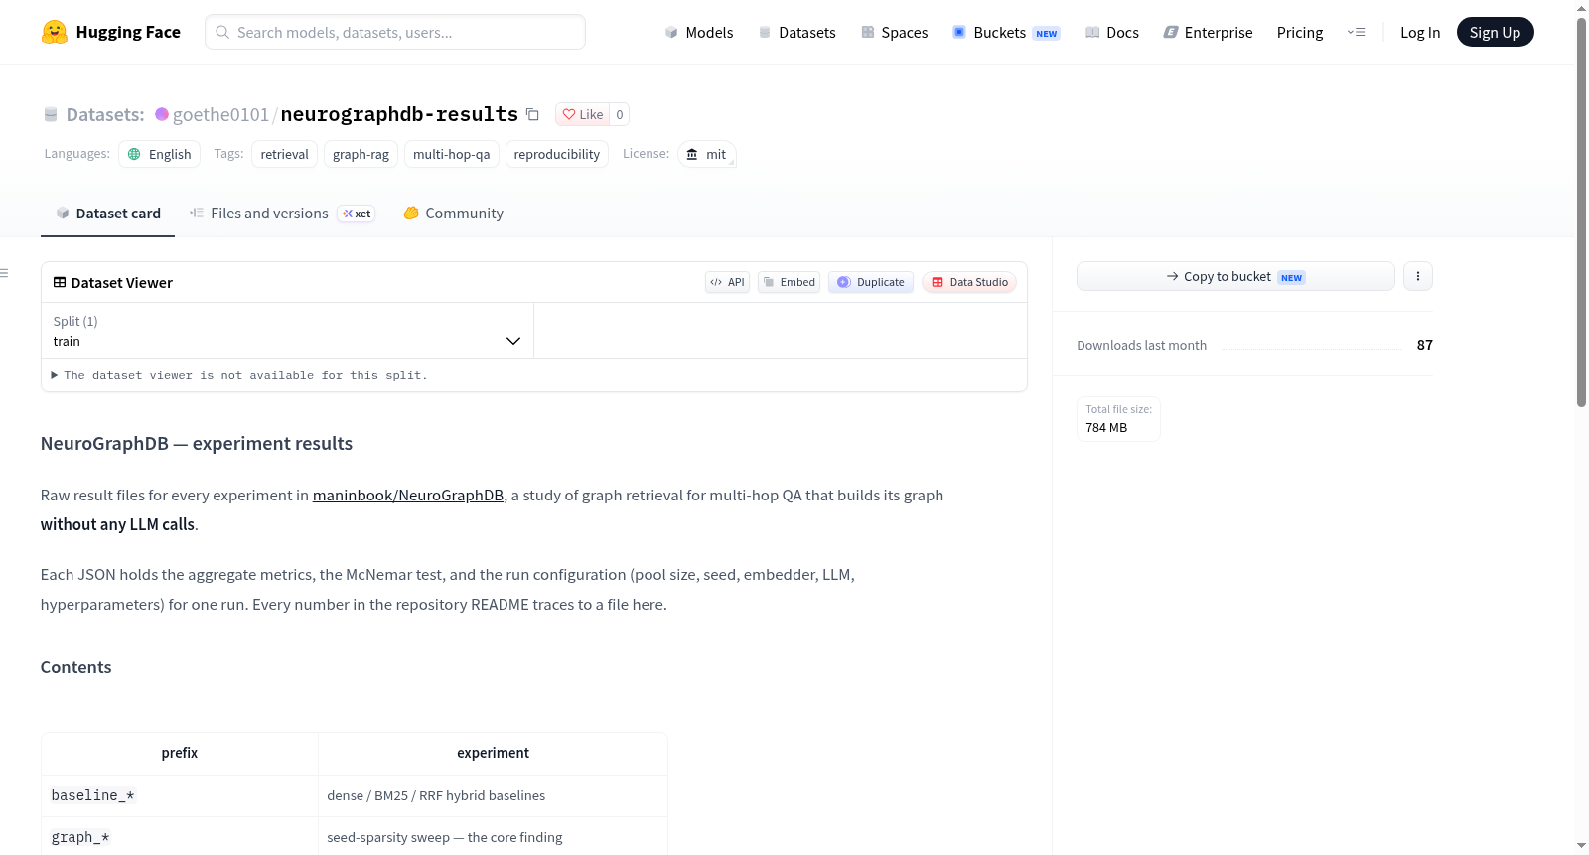The image size is (1589, 855).
Task: Go to Models in the top navigation
Action: click(699, 32)
